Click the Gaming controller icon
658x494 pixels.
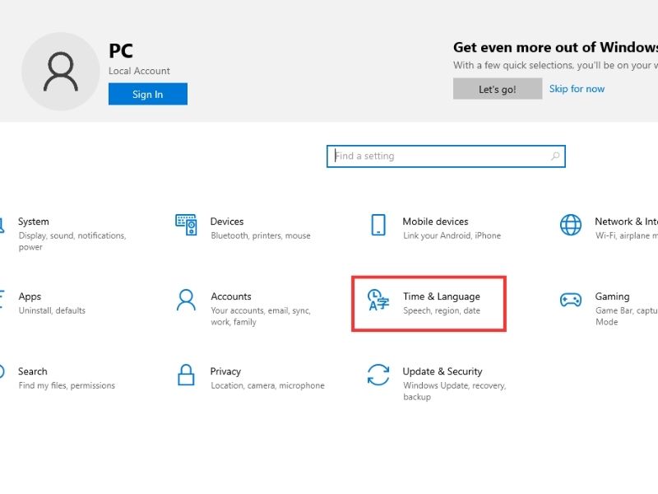[x=570, y=300]
